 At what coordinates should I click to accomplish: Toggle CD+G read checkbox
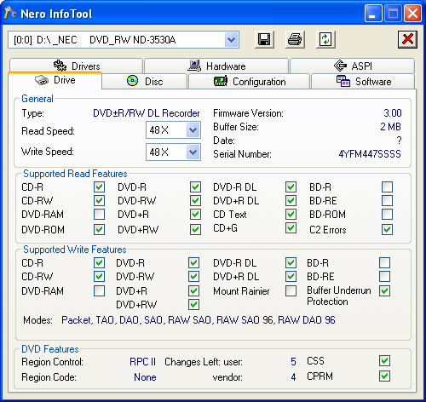point(291,228)
